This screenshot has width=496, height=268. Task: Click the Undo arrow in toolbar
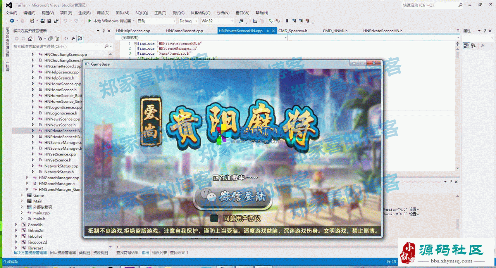click(65, 21)
